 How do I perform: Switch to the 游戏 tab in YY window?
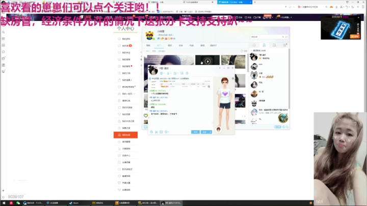pyautogui.click(x=202, y=45)
